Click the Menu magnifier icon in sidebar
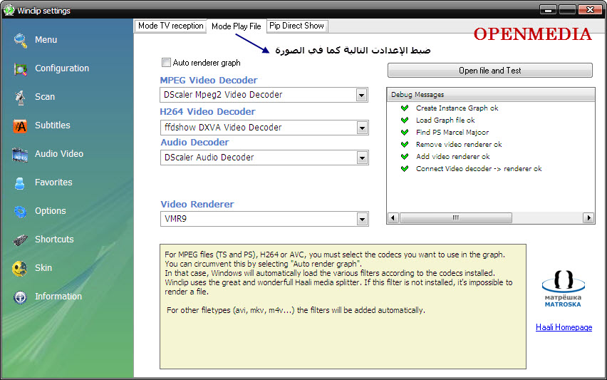 pyautogui.click(x=20, y=41)
